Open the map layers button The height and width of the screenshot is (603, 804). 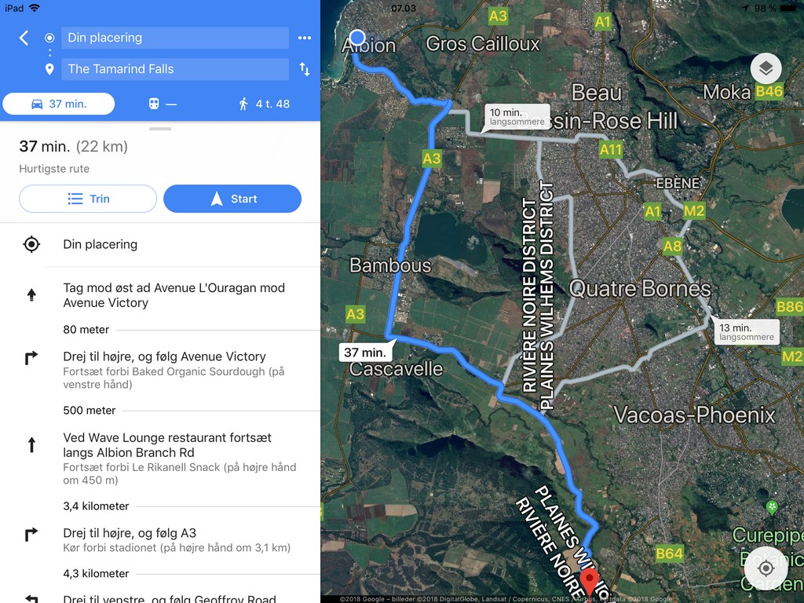click(766, 68)
